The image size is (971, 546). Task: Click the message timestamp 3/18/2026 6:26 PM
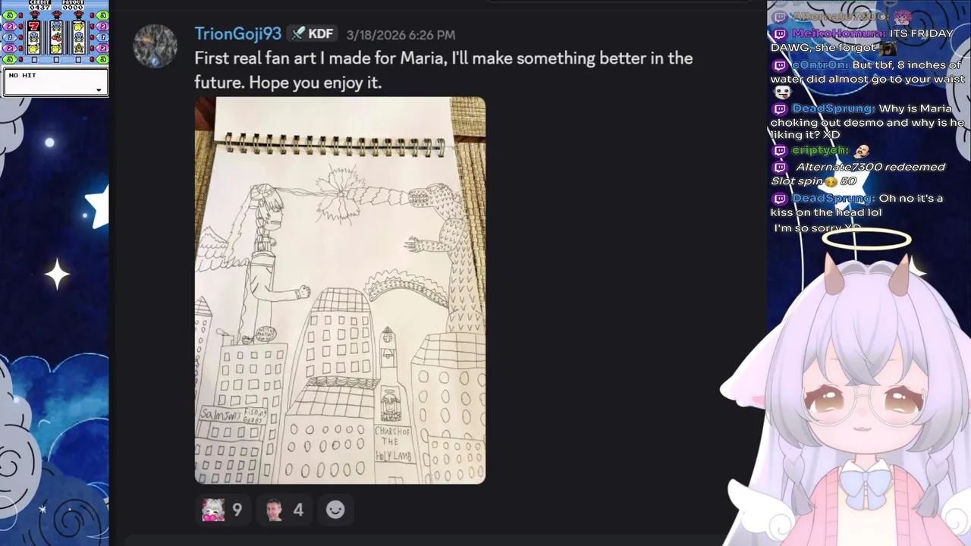(x=401, y=35)
